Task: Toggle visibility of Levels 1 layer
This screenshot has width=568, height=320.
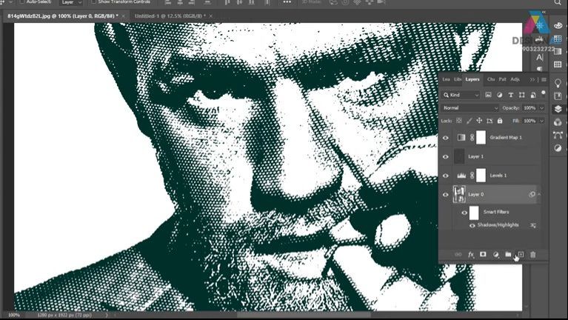Action: [x=446, y=176]
